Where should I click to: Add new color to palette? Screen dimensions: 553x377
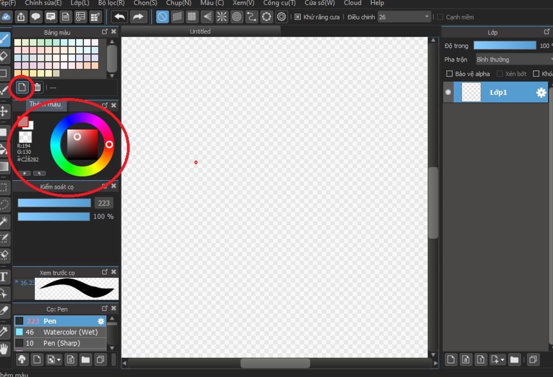22,87
